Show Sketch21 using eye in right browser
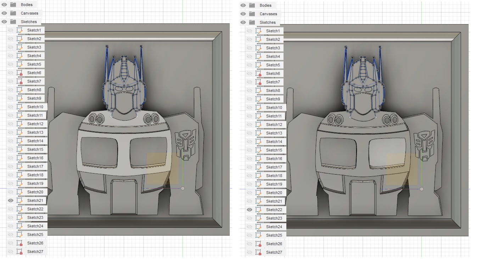The image size is (482, 259). tap(250, 201)
